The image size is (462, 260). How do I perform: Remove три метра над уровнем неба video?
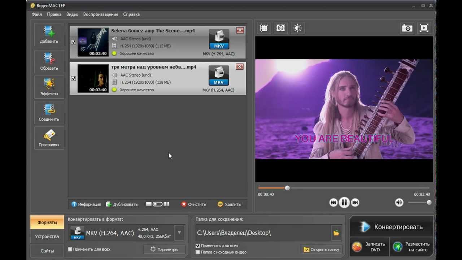coord(240,66)
